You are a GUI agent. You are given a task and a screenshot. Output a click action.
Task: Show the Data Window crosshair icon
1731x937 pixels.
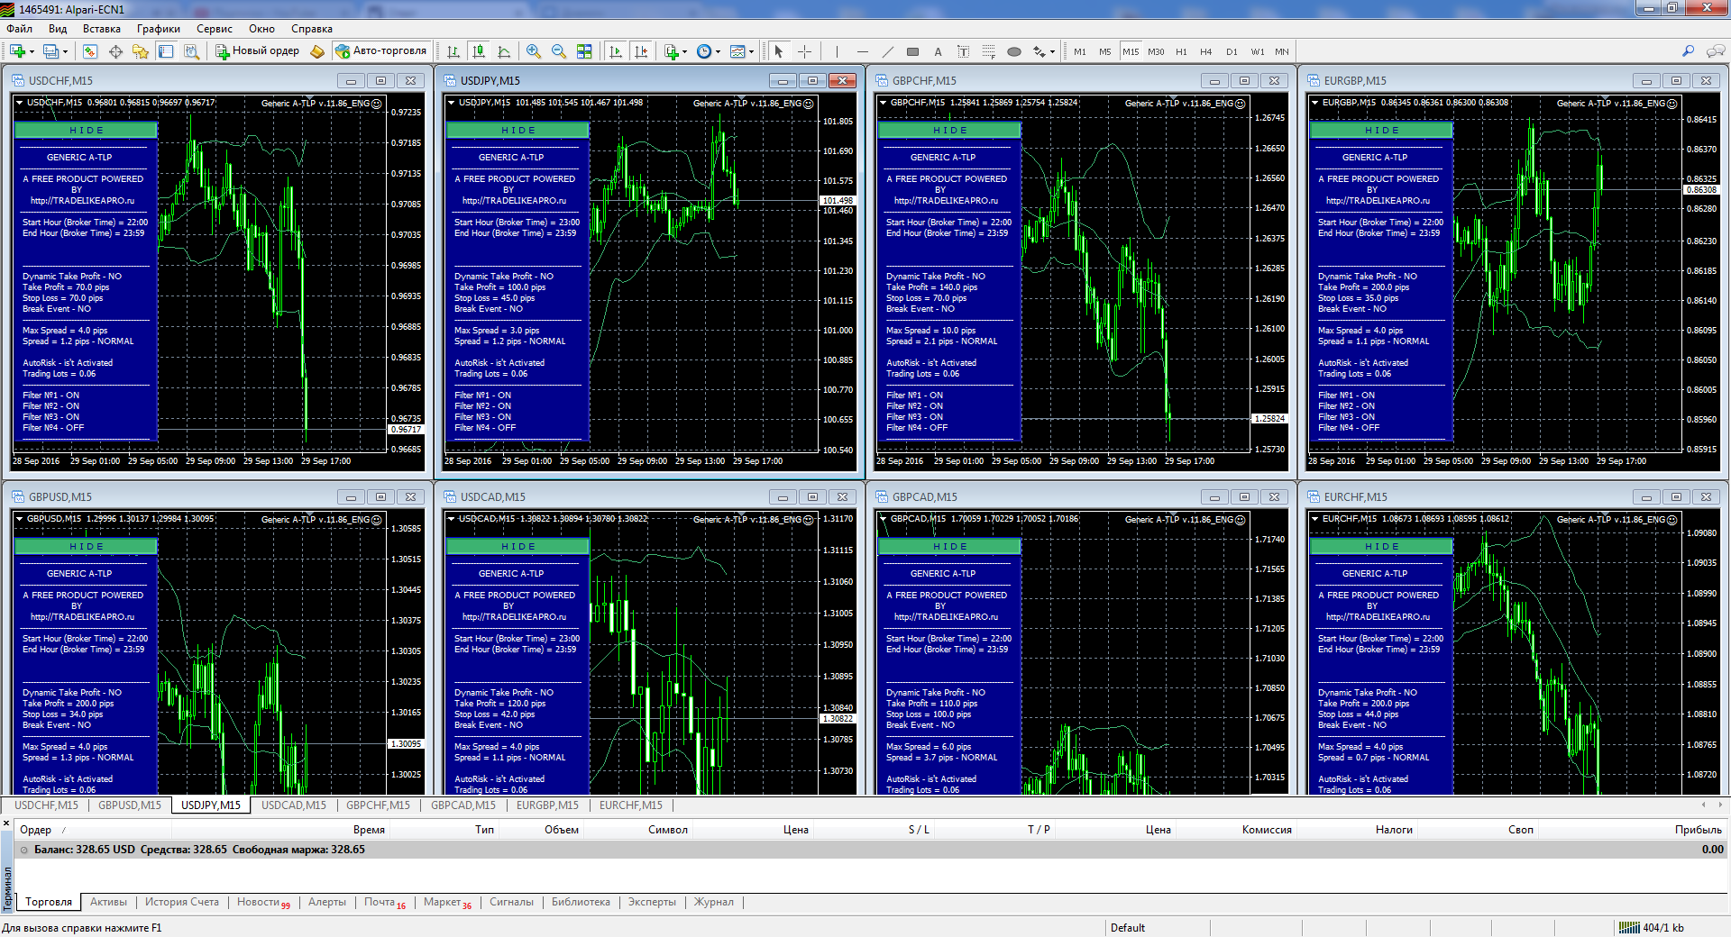(115, 51)
